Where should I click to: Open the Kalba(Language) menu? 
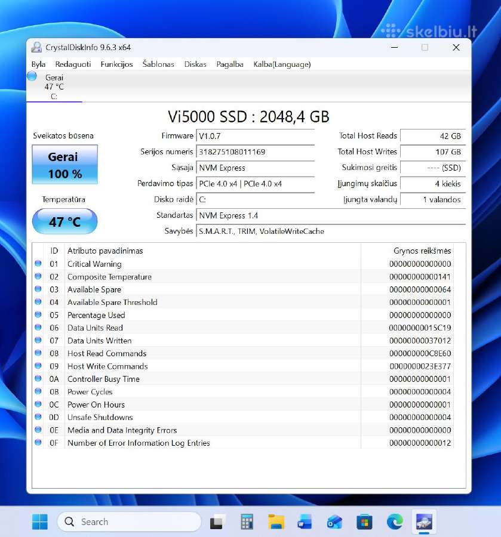click(x=282, y=64)
